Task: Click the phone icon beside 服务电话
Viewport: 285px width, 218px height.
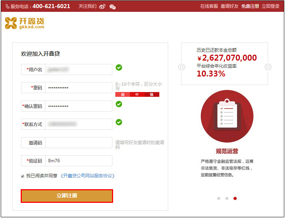Action: point(7,7)
